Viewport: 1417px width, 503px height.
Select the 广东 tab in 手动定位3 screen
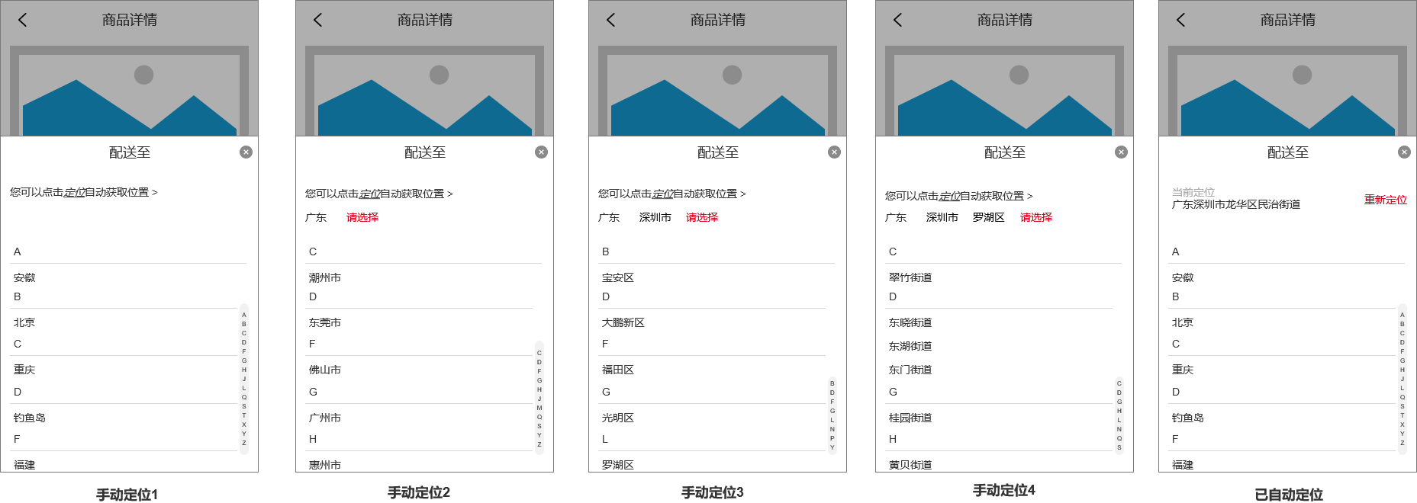609,217
